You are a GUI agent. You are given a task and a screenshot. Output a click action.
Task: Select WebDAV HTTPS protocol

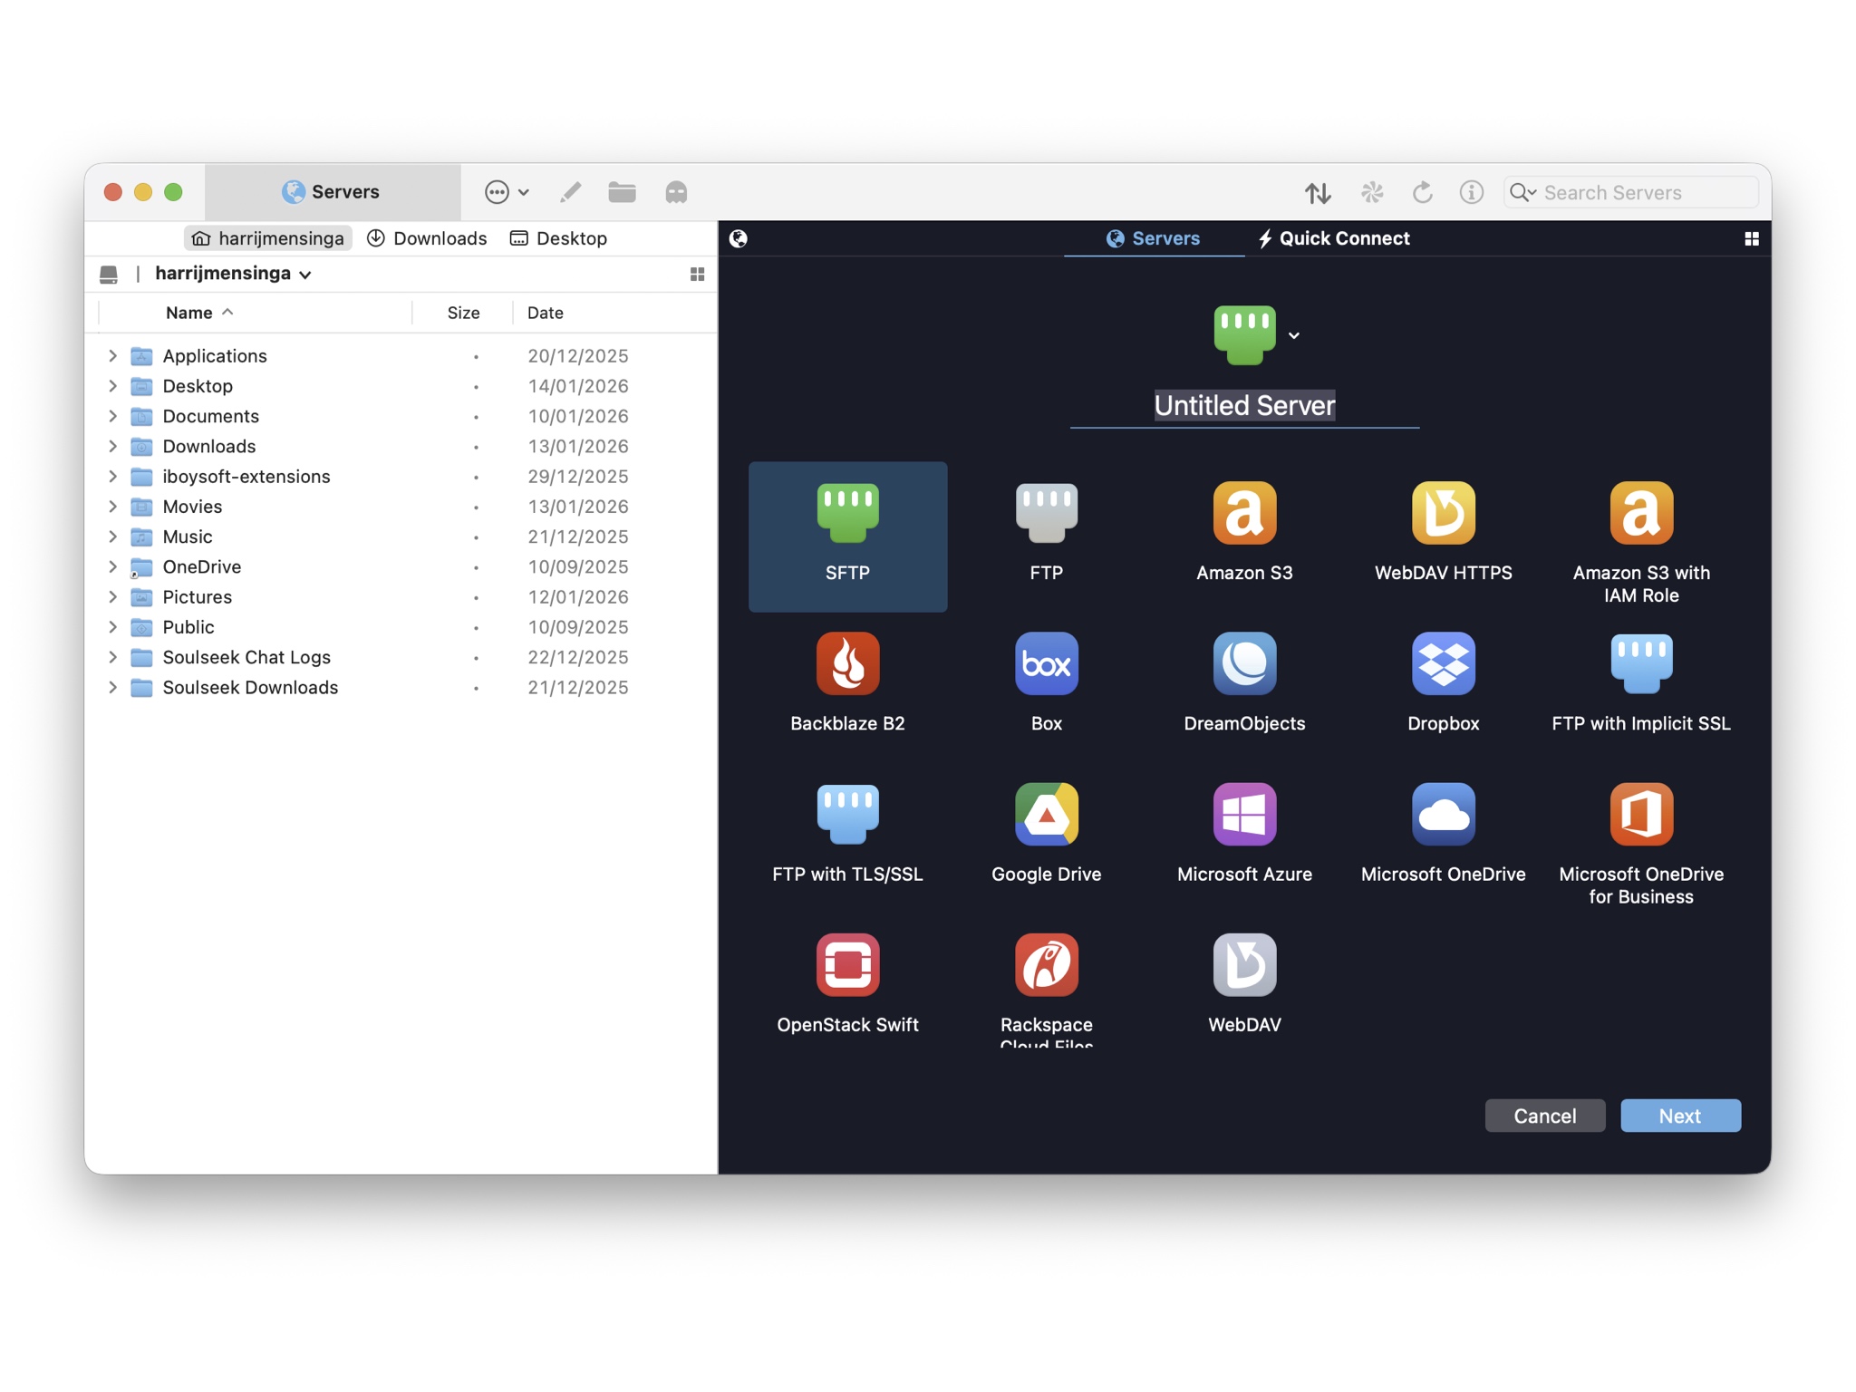pos(1443,513)
